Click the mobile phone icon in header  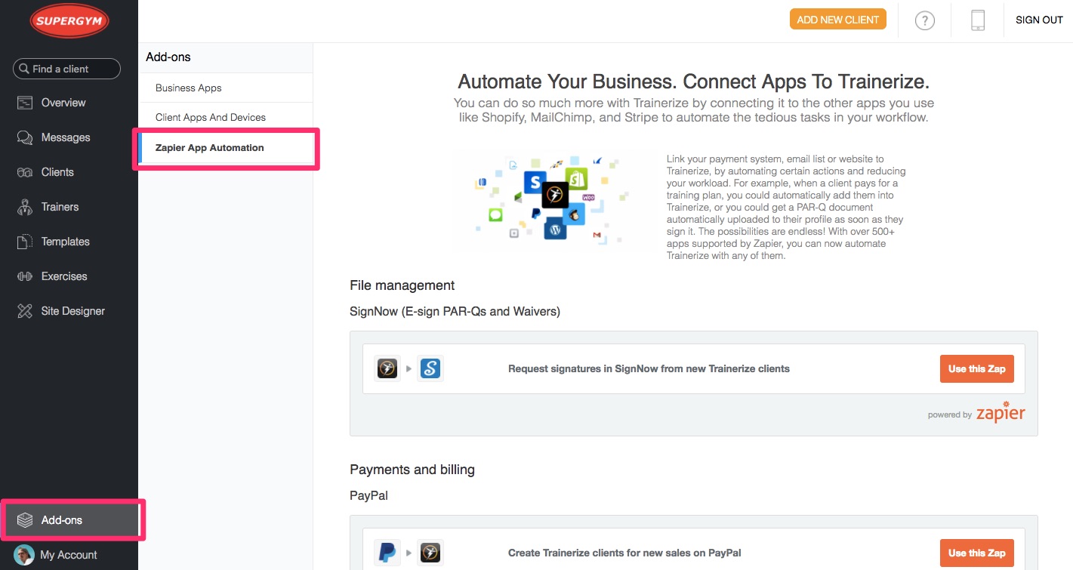point(978,20)
